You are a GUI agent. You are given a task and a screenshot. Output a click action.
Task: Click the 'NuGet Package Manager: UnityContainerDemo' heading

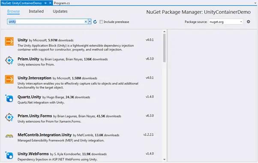tap(198, 12)
